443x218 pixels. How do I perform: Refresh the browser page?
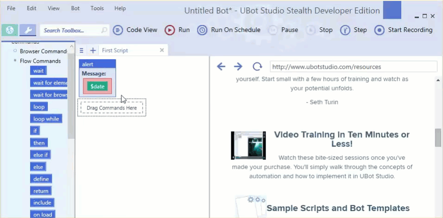click(x=257, y=67)
